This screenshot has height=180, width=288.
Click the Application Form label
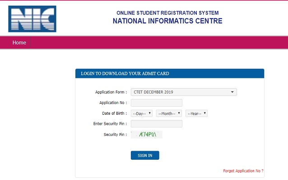(x=111, y=92)
